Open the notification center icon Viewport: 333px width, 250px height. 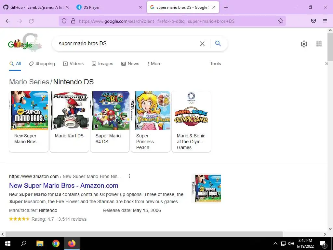pos(323,244)
